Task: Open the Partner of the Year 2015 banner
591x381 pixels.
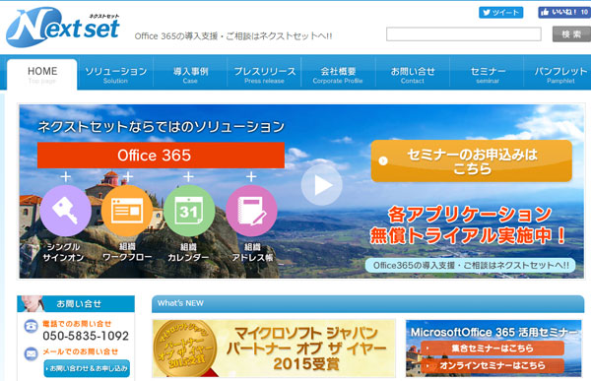Action: point(274,349)
